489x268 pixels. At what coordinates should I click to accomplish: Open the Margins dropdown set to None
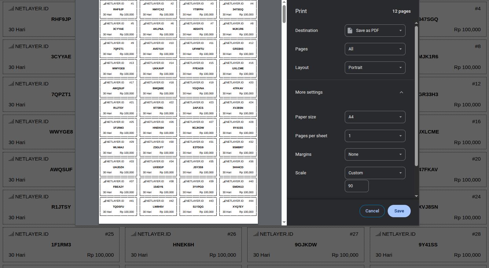(375, 154)
